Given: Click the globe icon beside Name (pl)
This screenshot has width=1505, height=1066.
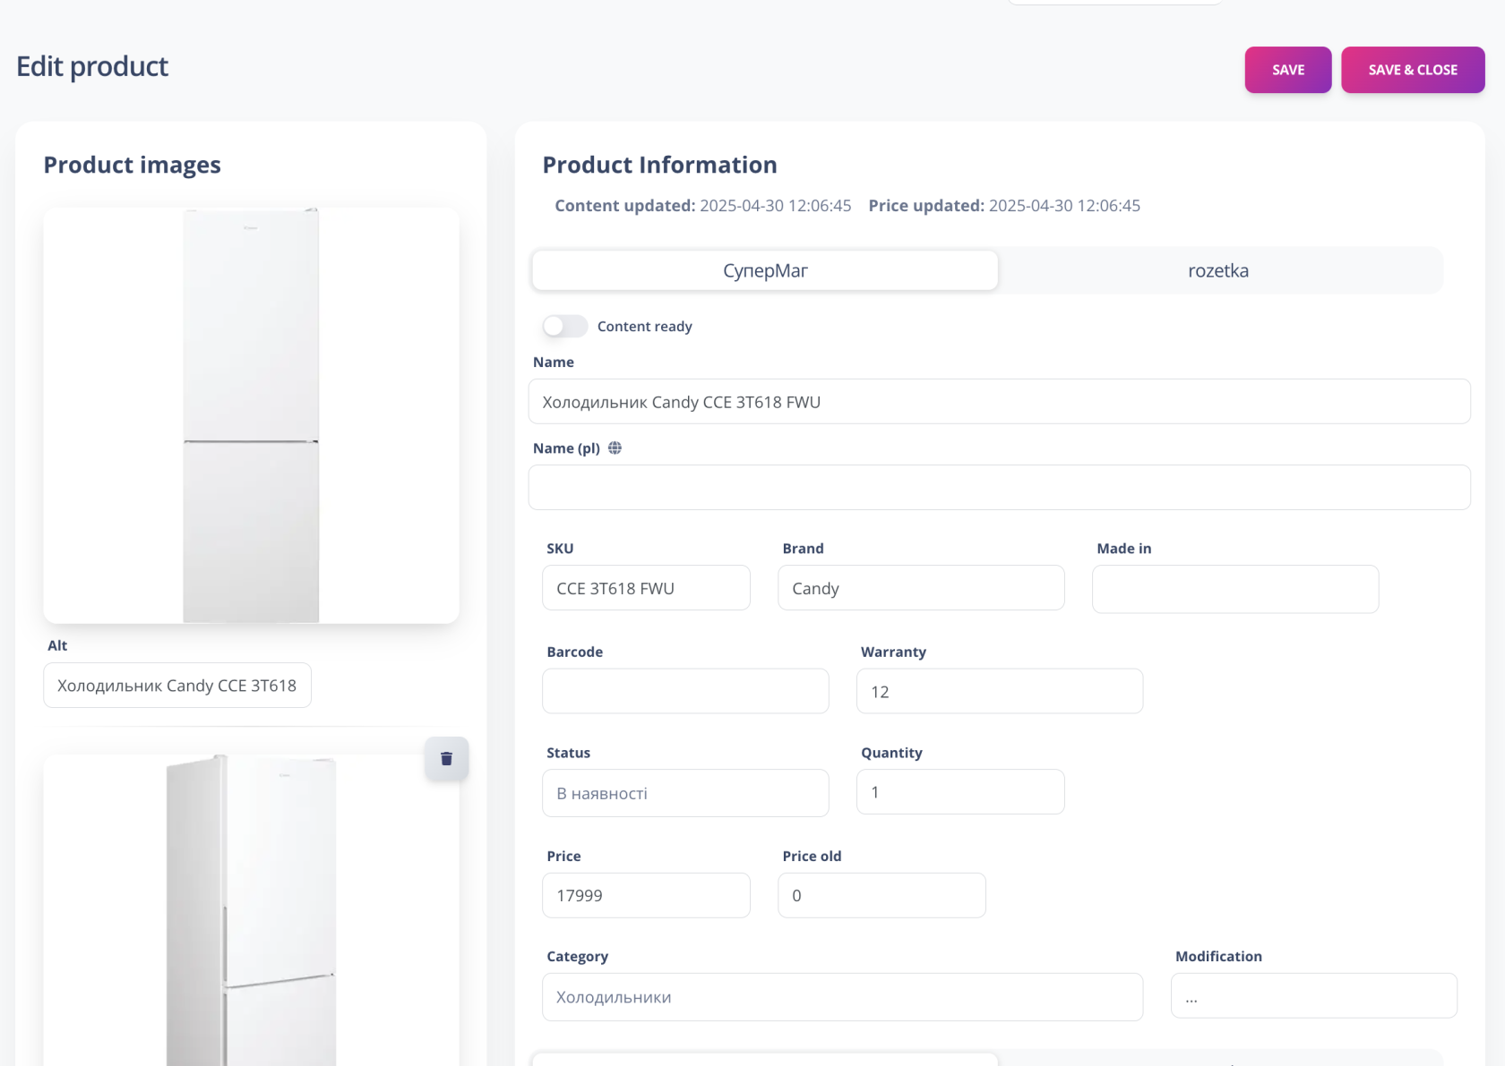Looking at the screenshot, I should pos(615,448).
